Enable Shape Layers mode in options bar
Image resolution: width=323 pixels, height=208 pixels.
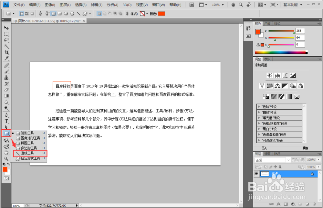22,14
